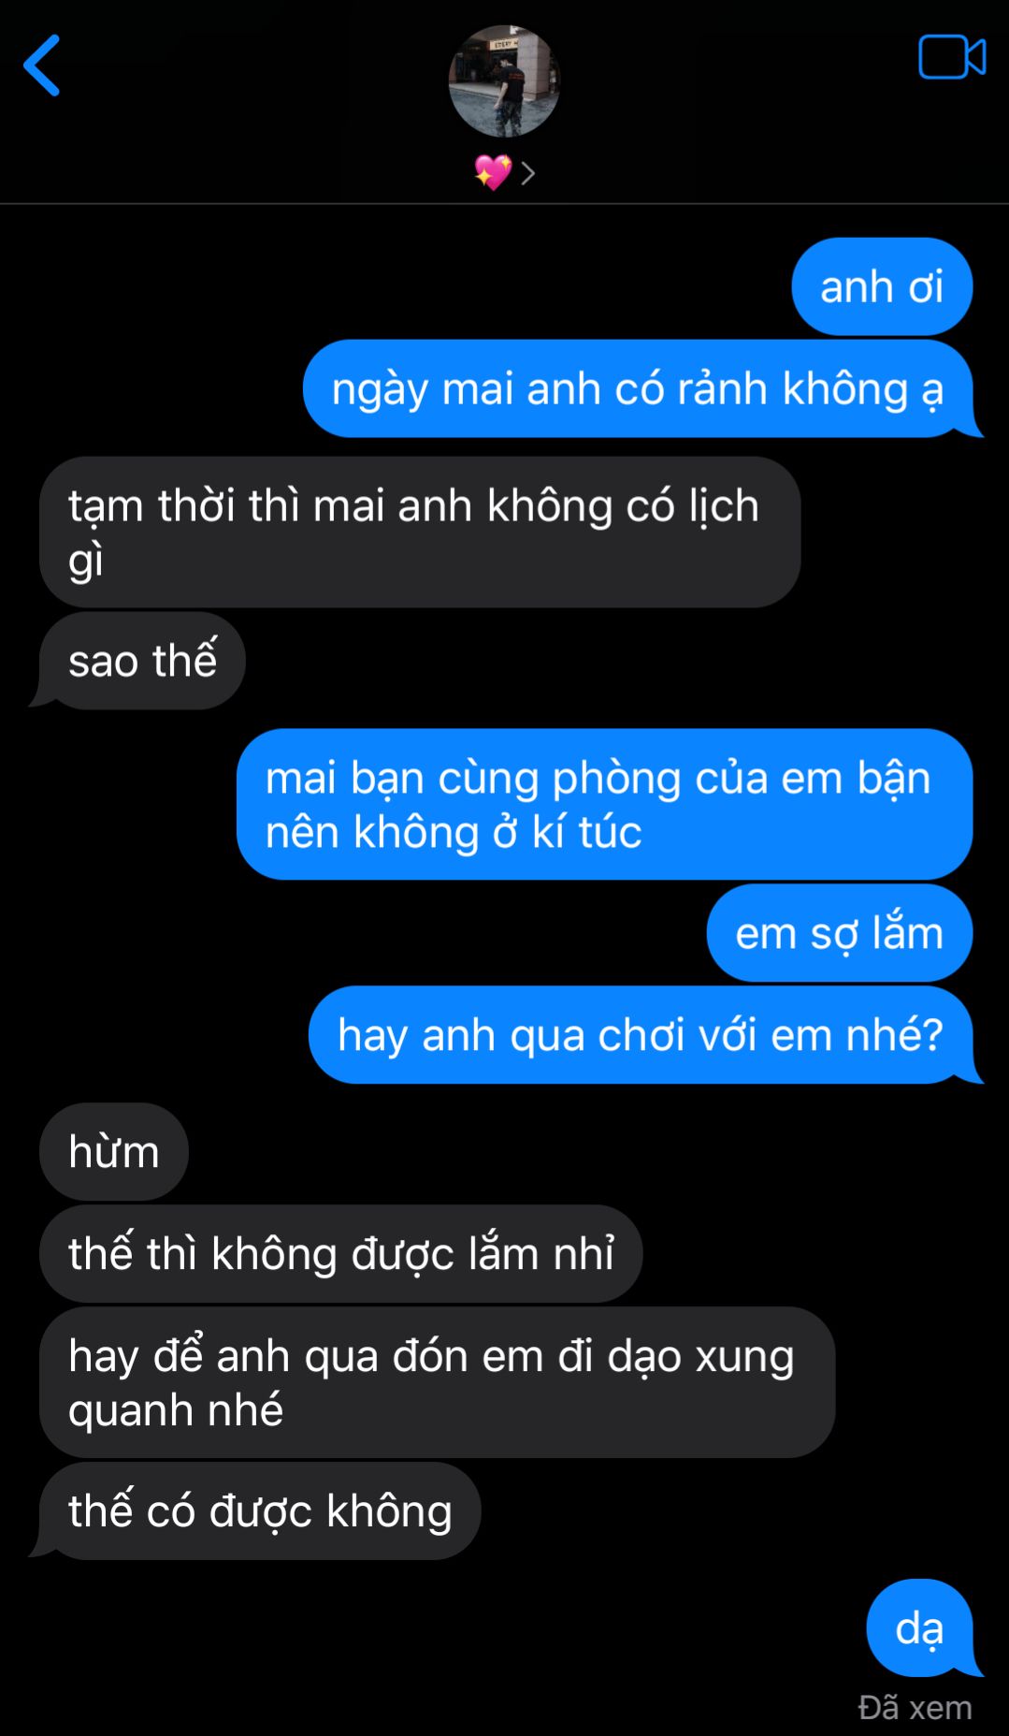Open the contact profile photo

(x=504, y=81)
